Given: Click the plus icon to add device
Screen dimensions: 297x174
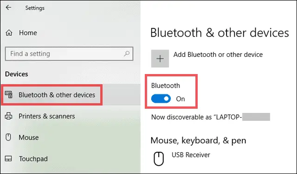Looking at the screenshot, I should pyautogui.click(x=160, y=59).
